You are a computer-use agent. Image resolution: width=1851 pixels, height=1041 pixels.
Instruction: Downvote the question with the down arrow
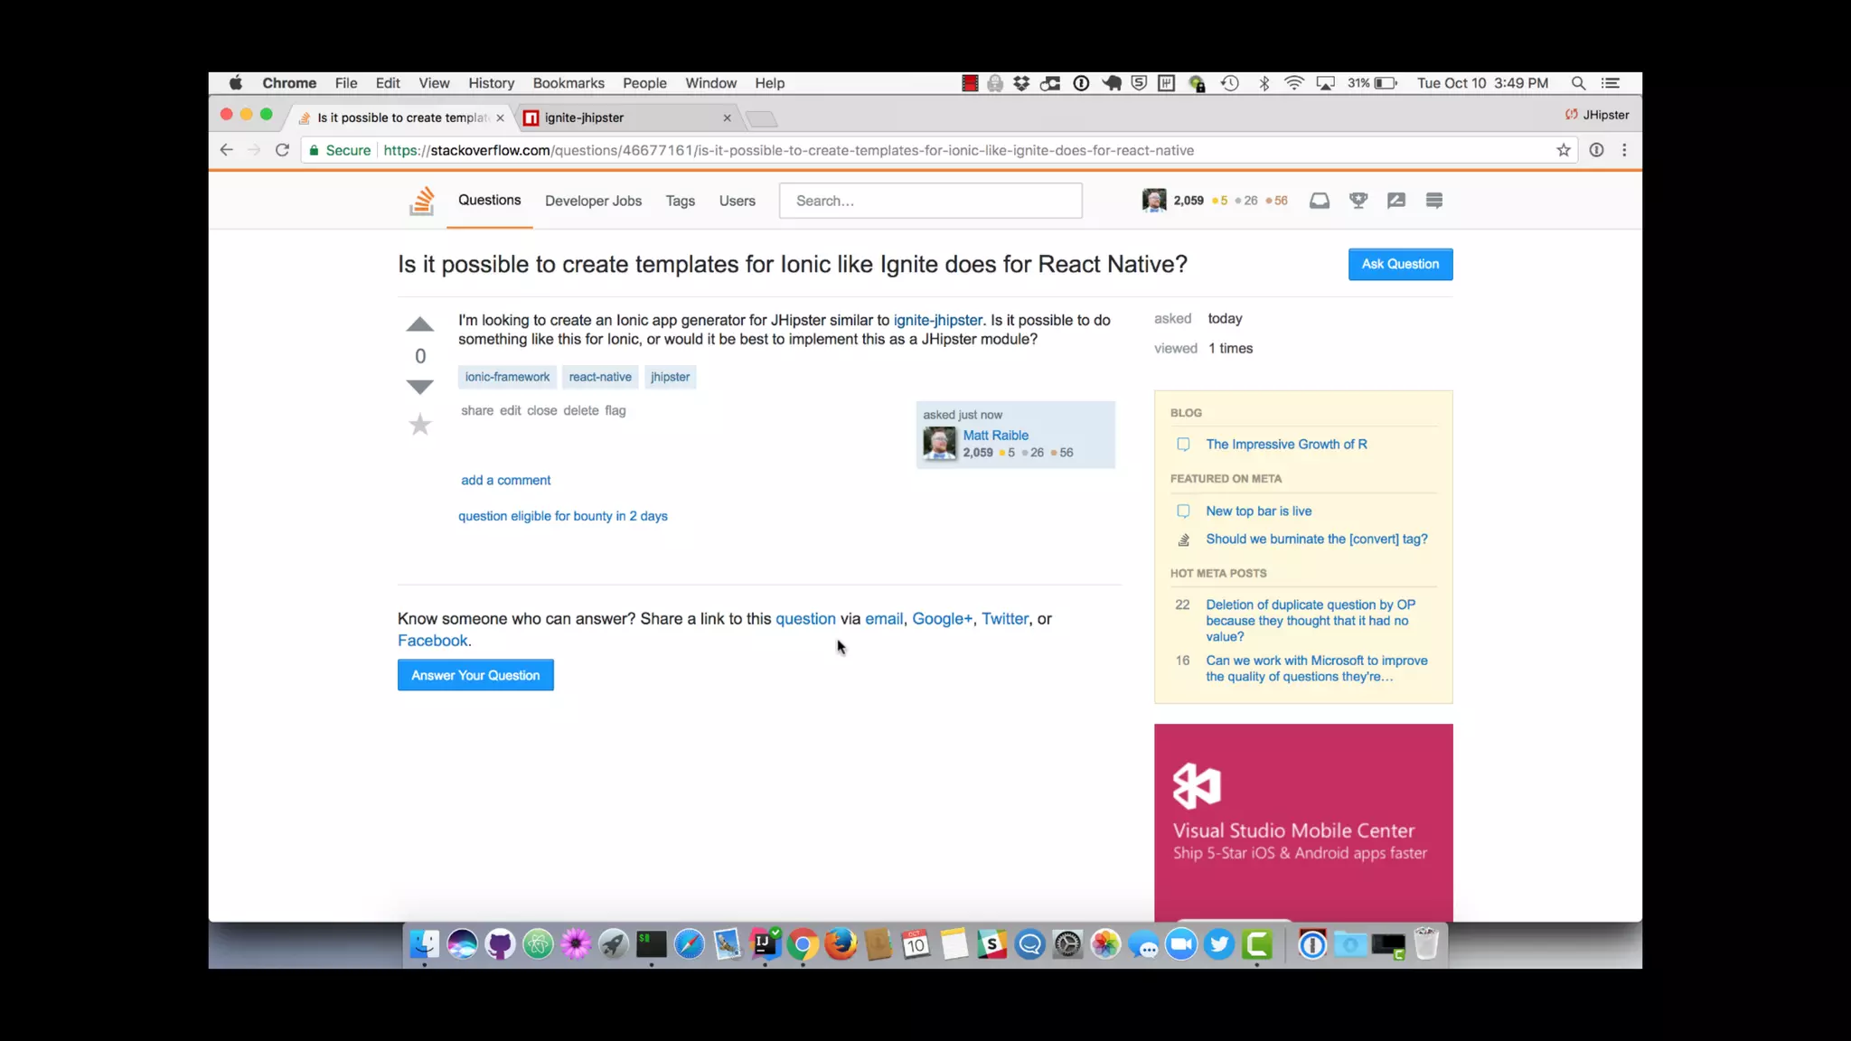(x=419, y=387)
